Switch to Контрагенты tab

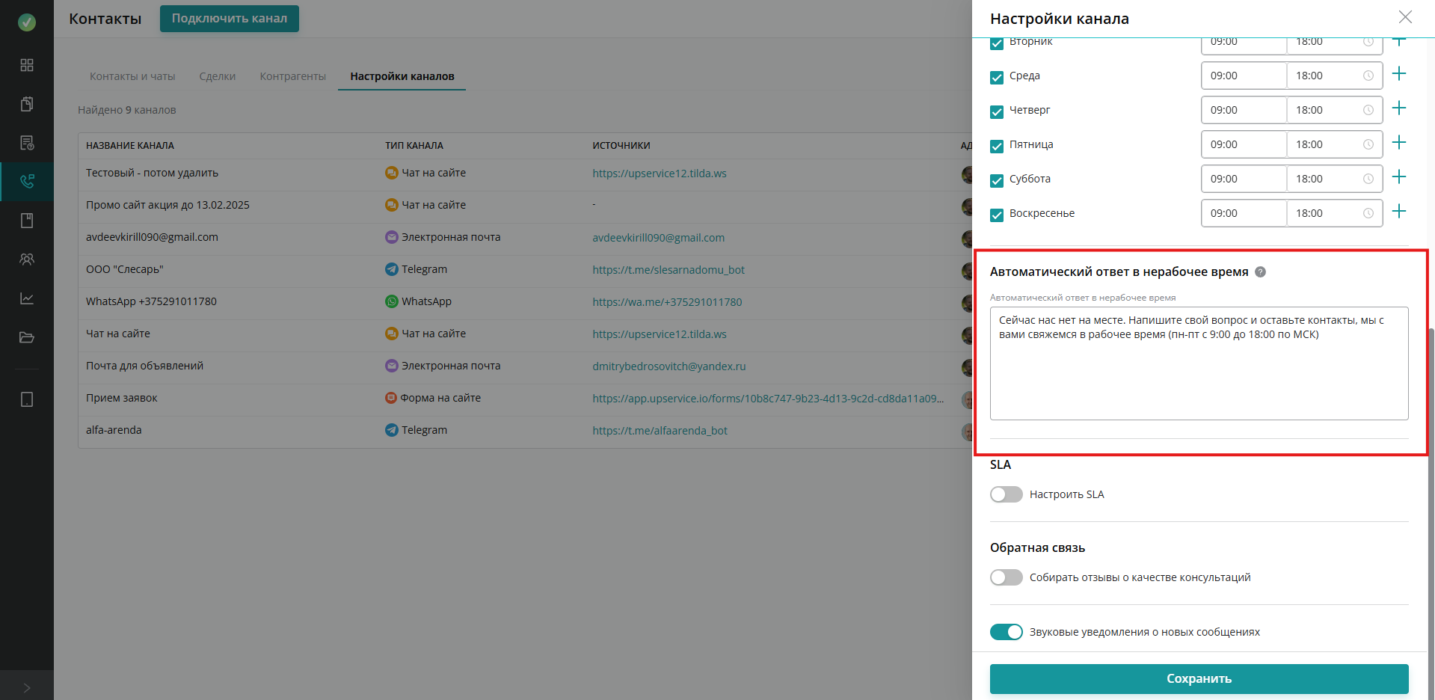[x=293, y=76]
